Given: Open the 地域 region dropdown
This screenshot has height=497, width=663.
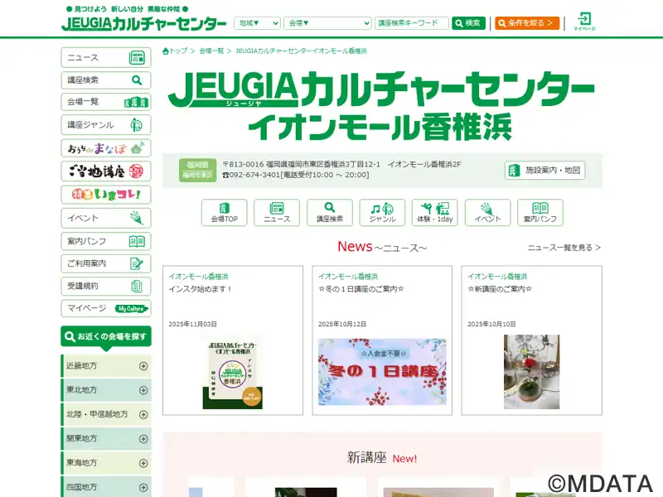Looking at the screenshot, I should (257, 23).
